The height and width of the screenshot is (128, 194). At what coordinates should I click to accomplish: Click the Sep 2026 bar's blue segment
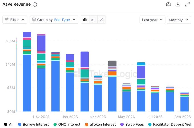(x=185, y=104)
